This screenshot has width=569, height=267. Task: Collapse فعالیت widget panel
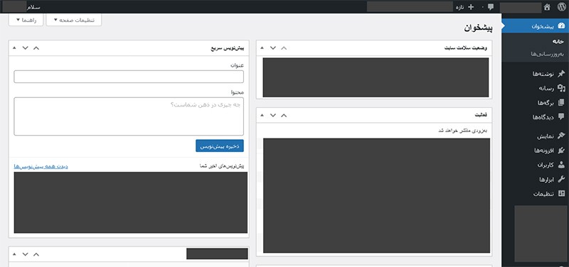point(262,115)
